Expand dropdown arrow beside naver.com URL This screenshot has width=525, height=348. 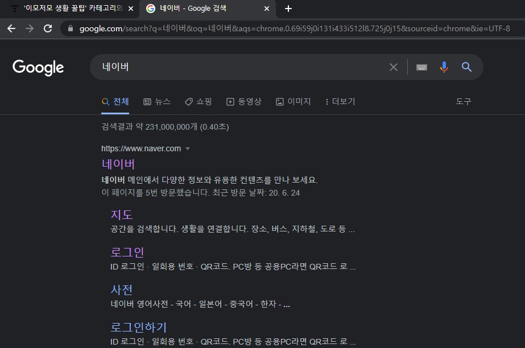(188, 148)
